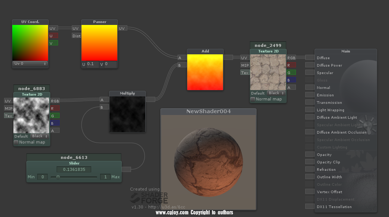This screenshot has width=389, height=217.
Task: Click the slider handle in node_6613
Action: click(x=58, y=177)
